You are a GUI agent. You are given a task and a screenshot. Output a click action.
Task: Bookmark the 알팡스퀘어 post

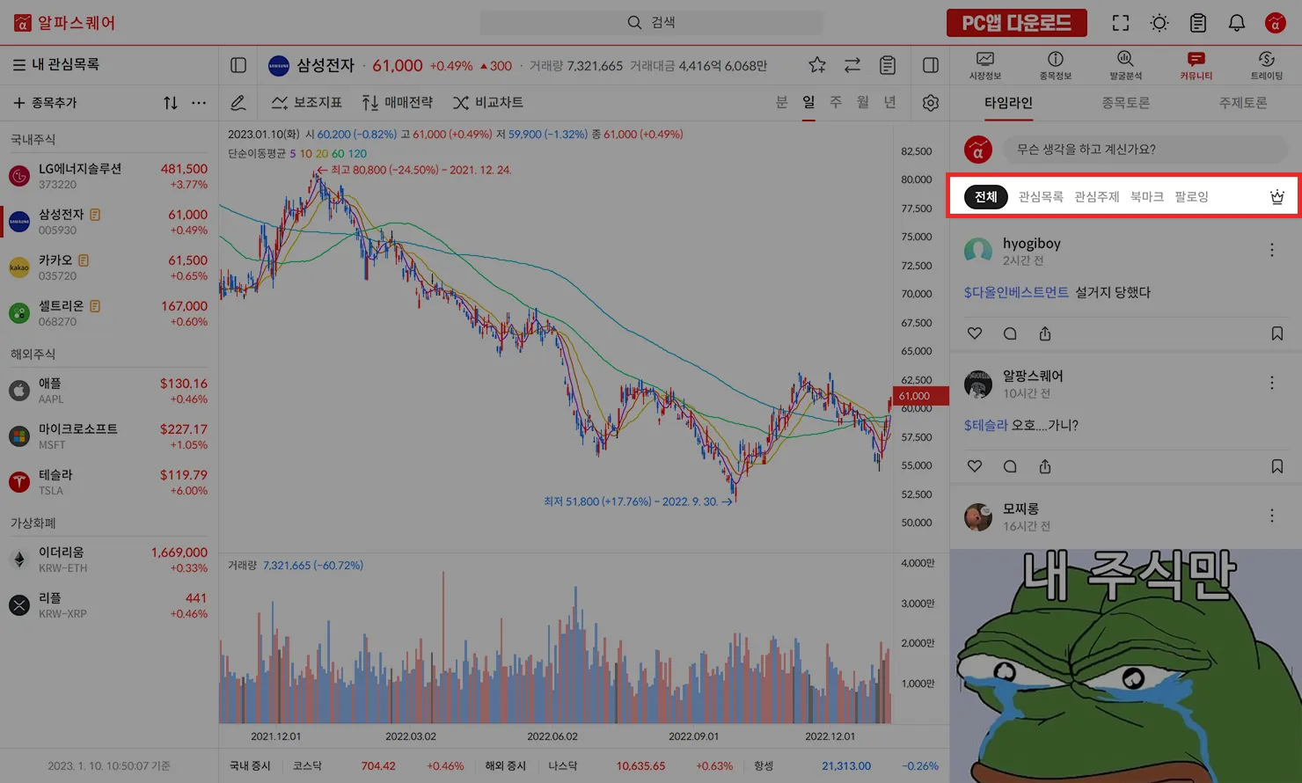(x=1277, y=466)
